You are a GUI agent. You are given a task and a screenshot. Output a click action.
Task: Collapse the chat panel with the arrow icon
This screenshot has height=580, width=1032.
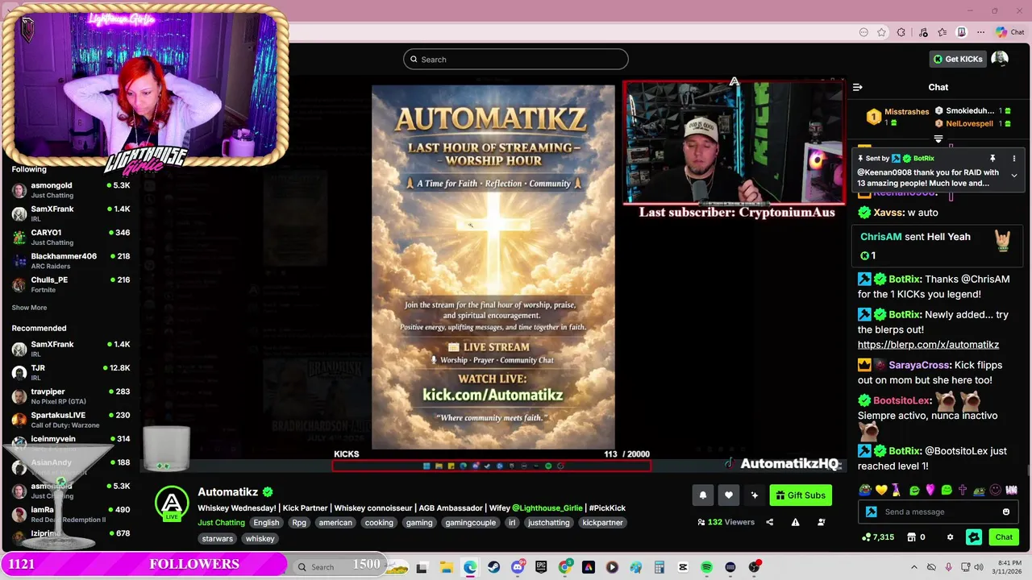pyautogui.click(x=858, y=87)
